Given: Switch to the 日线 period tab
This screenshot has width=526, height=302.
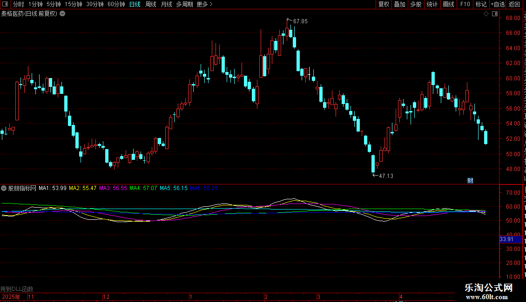Looking at the screenshot, I should 135,4.
